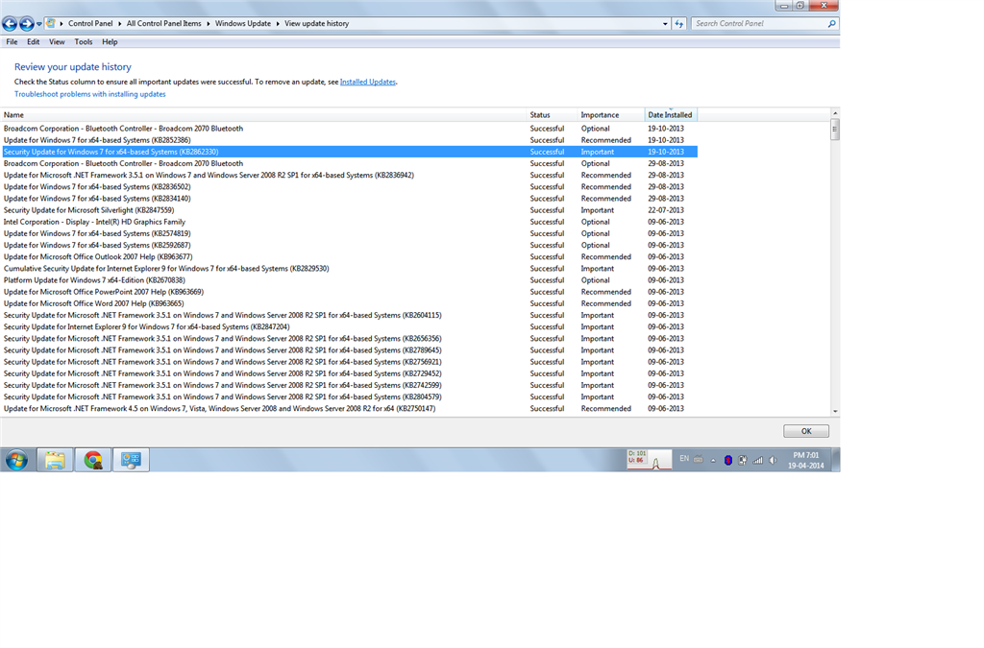Open Google Chrome from the taskbar
Screen dimensions: 984x648
click(x=93, y=460)
